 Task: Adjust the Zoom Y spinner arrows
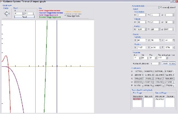pyautogui.click(x=34, y=14)
